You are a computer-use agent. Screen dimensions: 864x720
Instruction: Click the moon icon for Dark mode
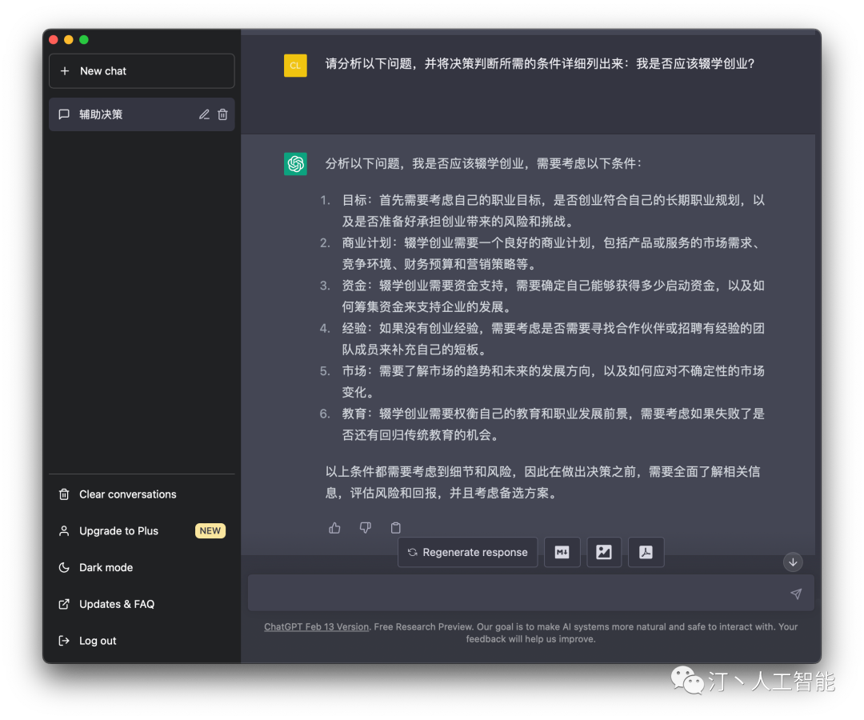pyautogui.click(x=64, y=567)
